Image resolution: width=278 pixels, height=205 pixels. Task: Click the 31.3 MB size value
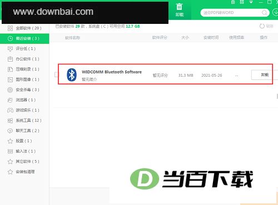click(x=186, y=76)
